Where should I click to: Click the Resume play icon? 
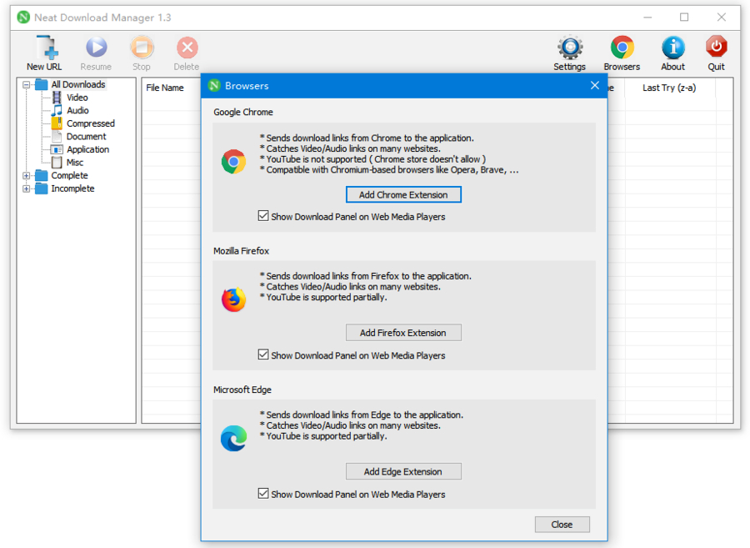(96, 48)
